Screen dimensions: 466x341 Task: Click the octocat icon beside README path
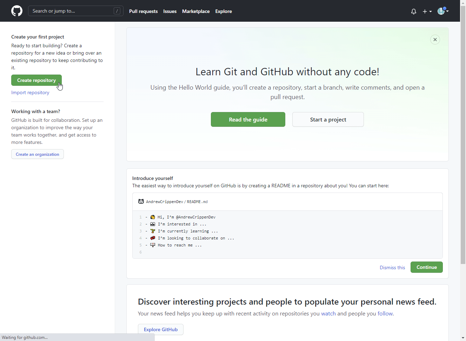tap(141, 201)
